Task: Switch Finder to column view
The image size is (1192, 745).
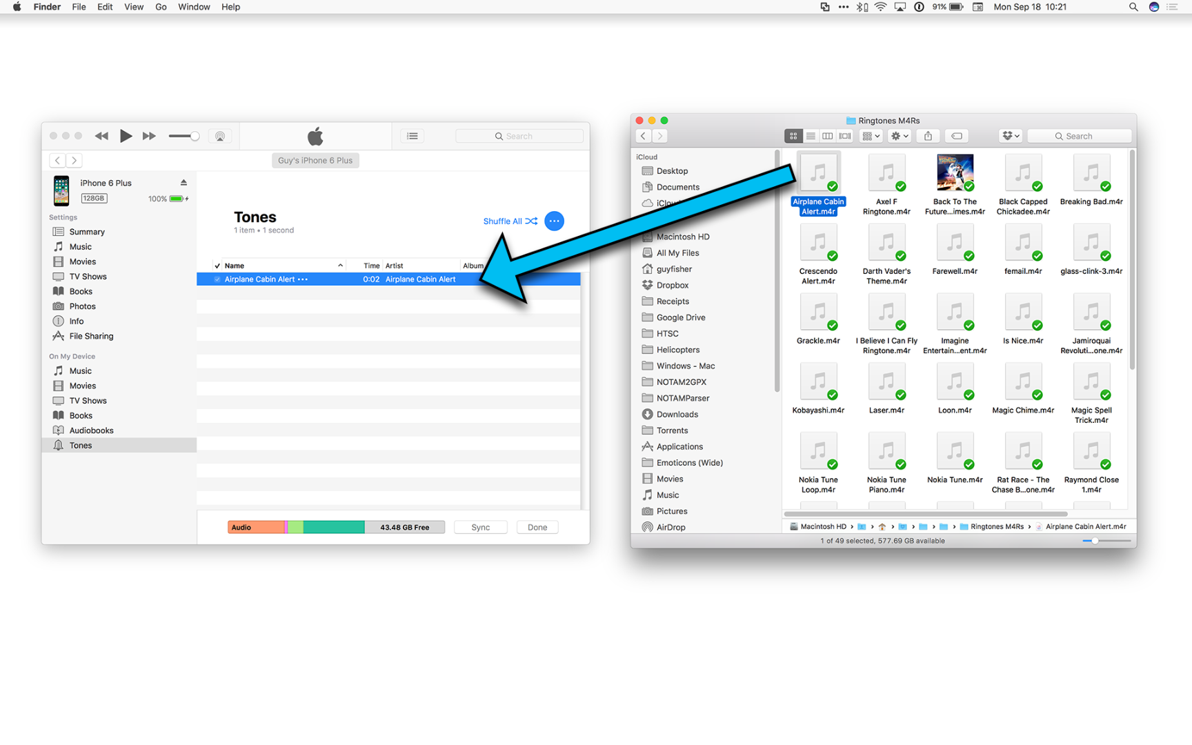Action: click(x=828, y=136)
